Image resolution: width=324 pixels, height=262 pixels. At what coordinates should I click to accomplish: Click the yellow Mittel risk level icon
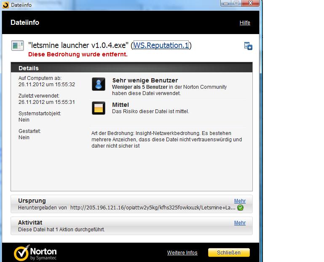click(99, 108)
